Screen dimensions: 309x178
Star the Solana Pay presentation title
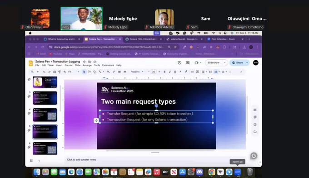85,62
